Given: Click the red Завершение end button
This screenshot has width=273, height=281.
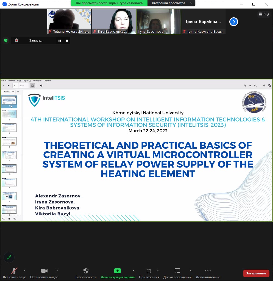Looking at the screenshot, I should 256,273.
